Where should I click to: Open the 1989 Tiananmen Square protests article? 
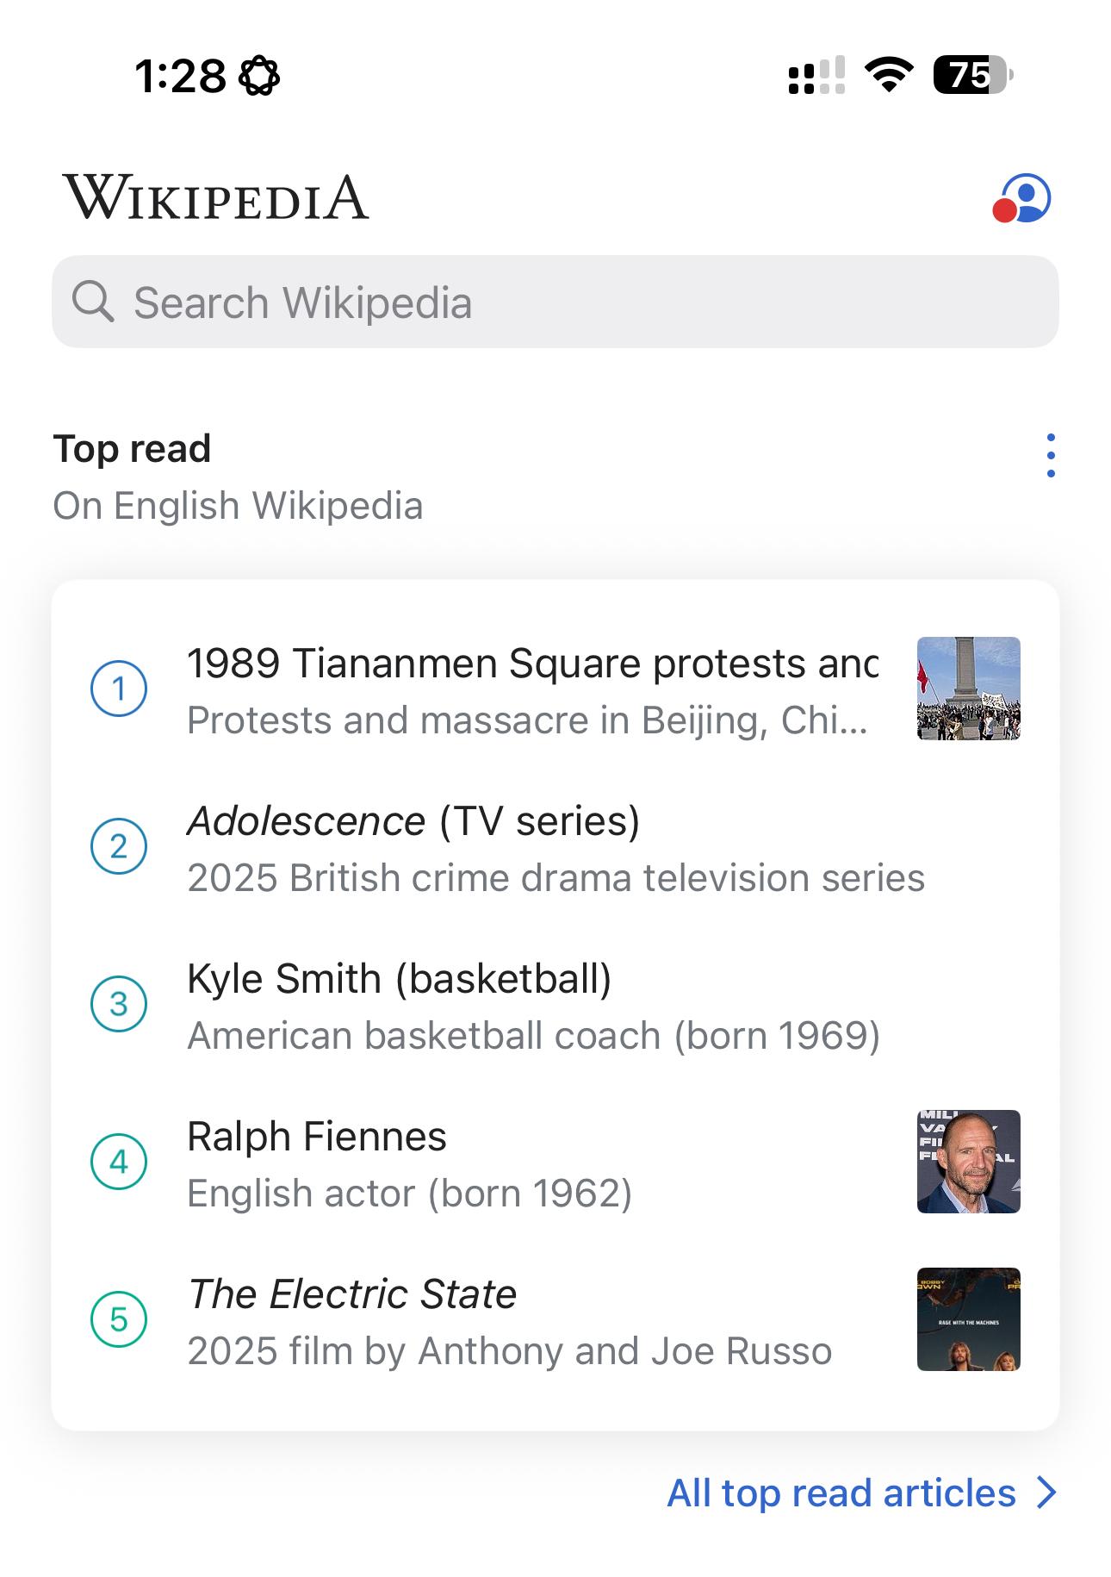click(x=555, y=689)
